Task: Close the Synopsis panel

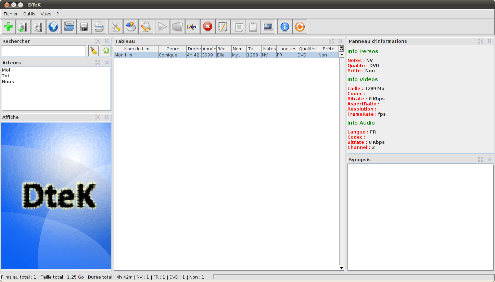Action: (x=490, y=159)
